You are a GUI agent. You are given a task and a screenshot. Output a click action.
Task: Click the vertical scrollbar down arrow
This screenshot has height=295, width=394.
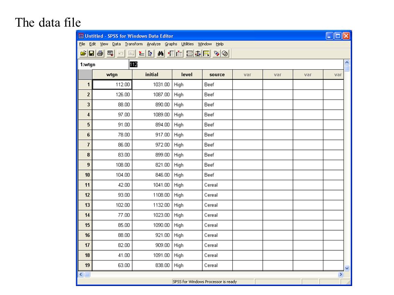click(x=347, y=268)
